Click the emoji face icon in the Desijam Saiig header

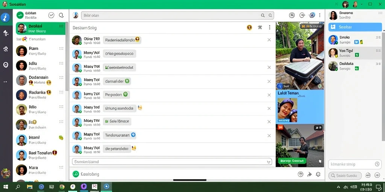tap(250, 27)
